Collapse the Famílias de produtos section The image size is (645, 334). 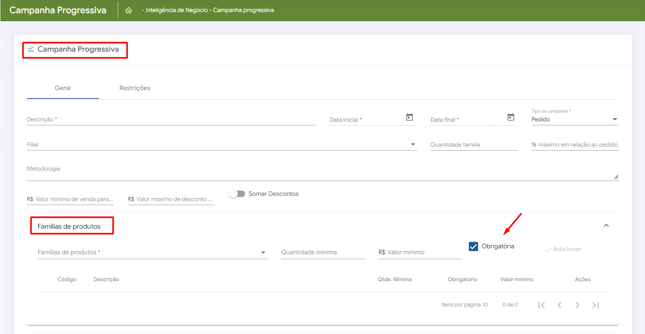coord(606,225)
